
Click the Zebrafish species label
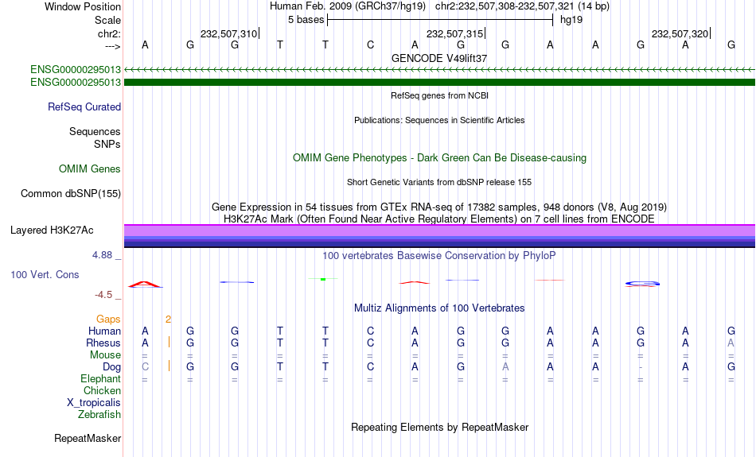pyautogui.click(x=99, y=414)
